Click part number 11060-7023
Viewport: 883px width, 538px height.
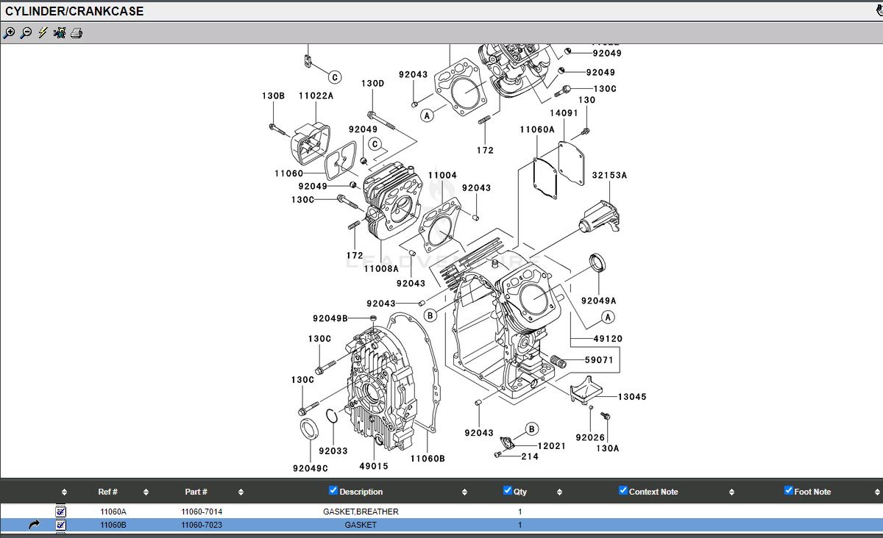(x=202, y=525)
